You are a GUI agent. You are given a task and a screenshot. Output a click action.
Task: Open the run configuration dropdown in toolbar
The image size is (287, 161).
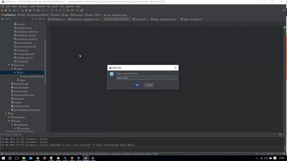click(x=52, y=11)
